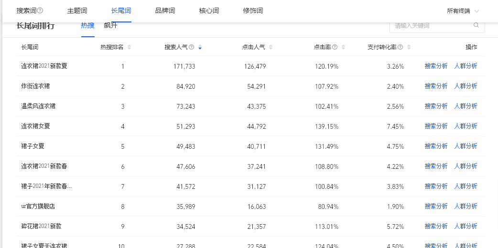This screenshot has width=498, height=248.
Task: Open 搜索分析 for 碎花裙2021新款
Action: [436, 226]
